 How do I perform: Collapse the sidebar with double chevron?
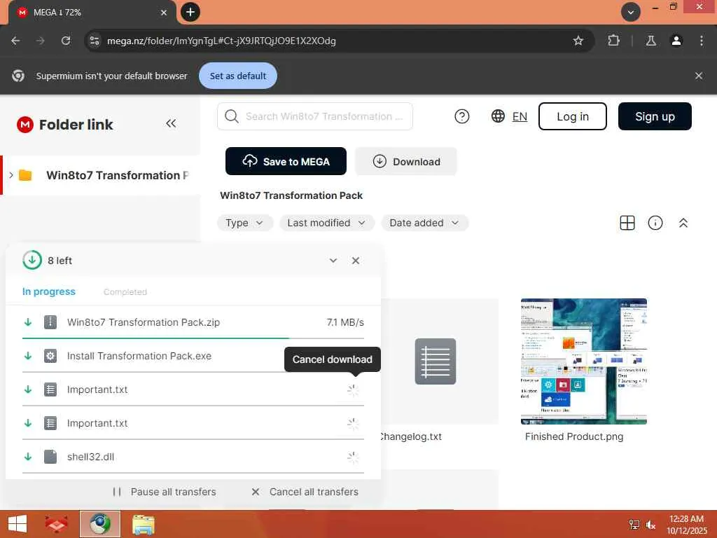(171, 123)
